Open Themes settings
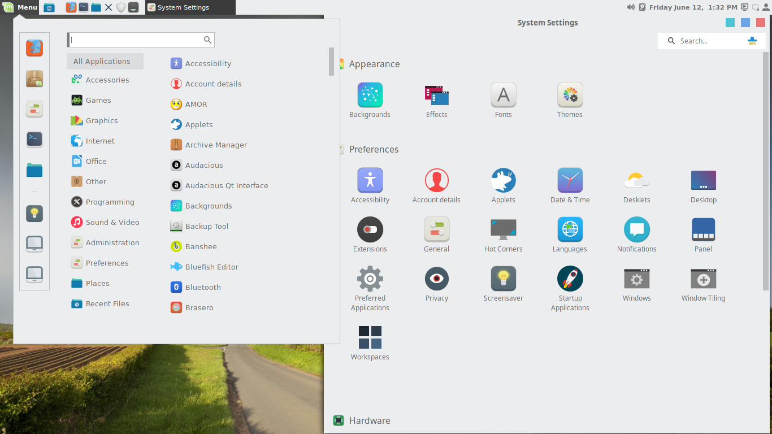The width and height of the screenshot is (772, 434). (x=570, y=100)
